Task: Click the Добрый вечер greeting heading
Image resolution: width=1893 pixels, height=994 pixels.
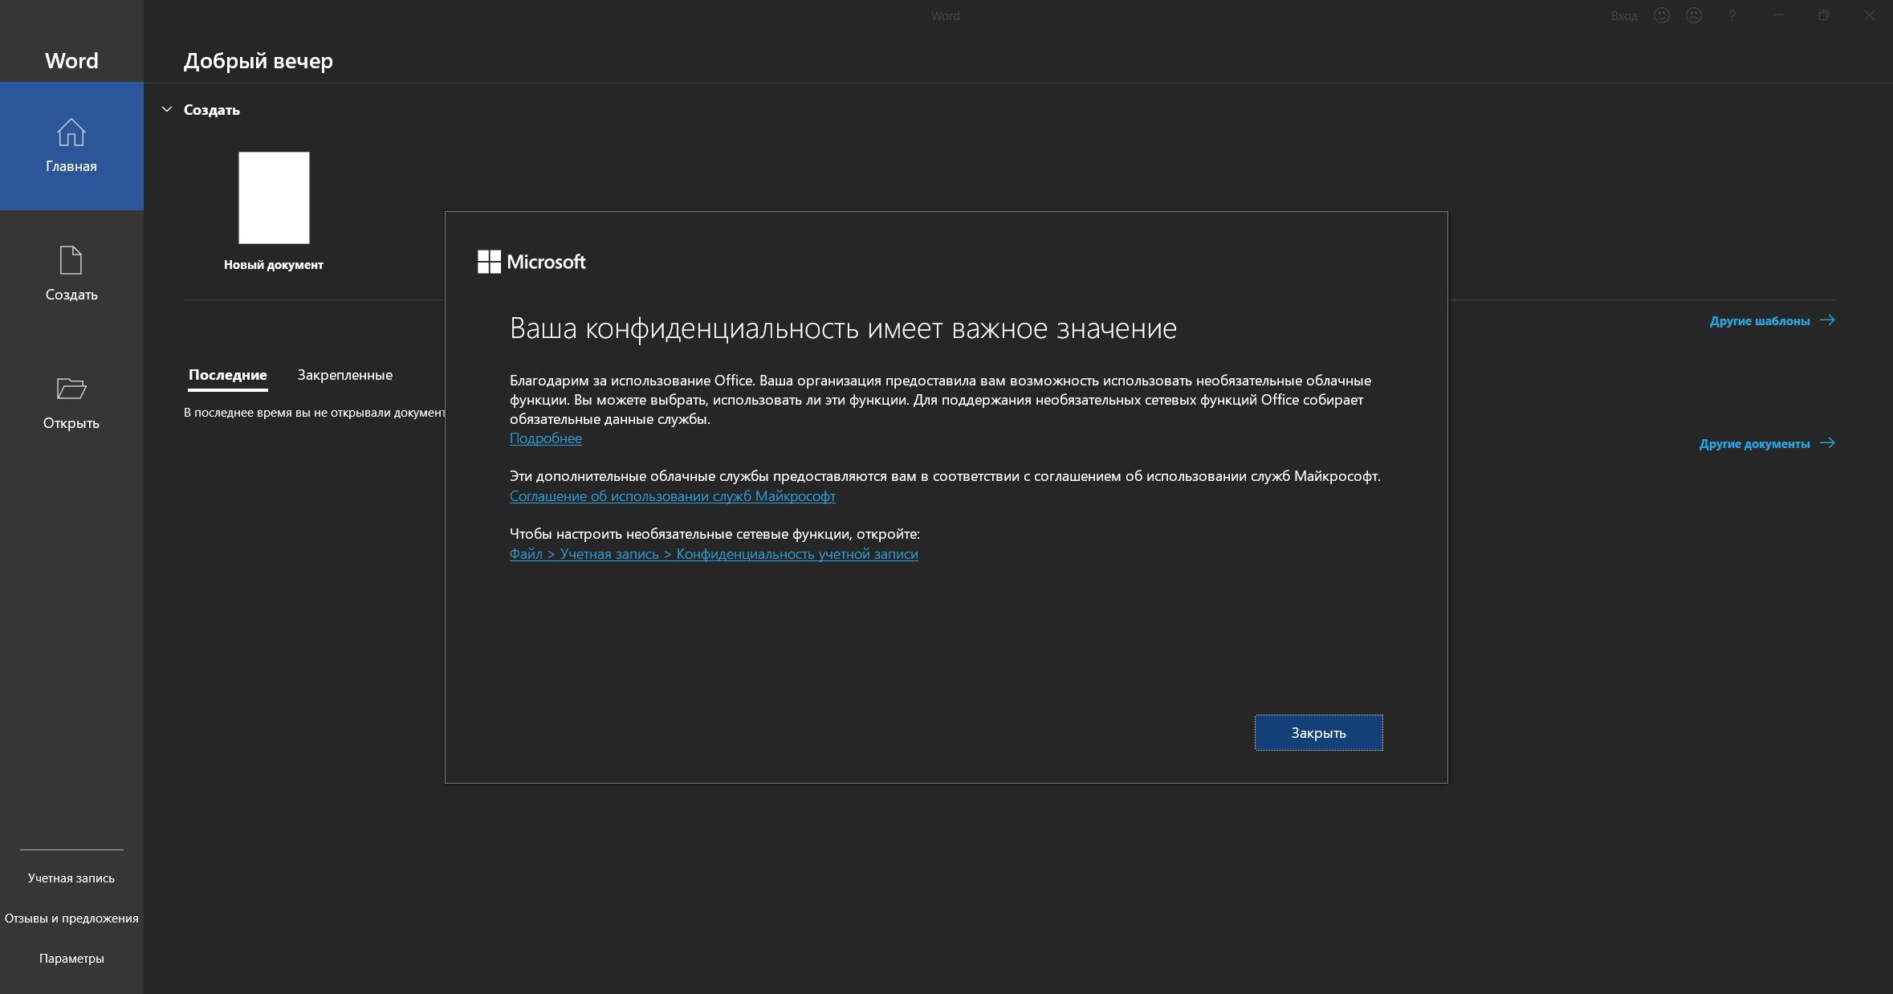Action: [x=259, y=61]
